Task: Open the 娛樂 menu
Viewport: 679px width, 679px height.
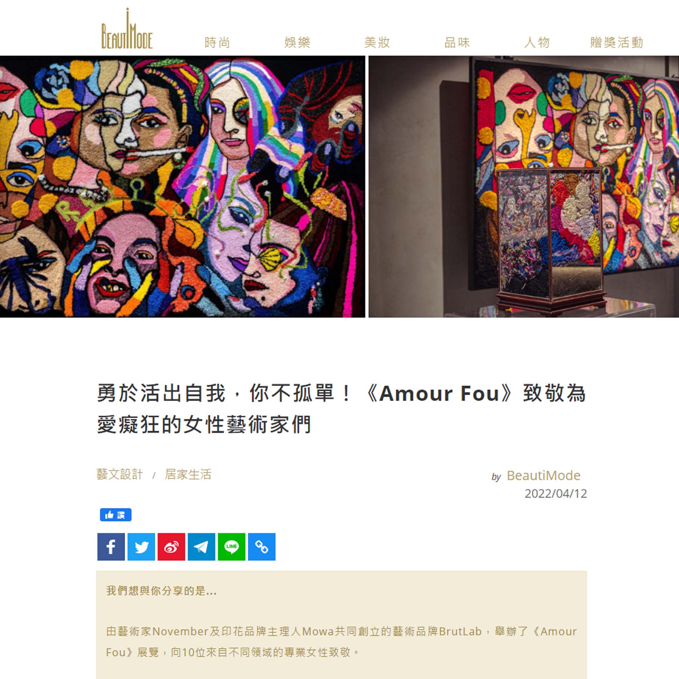Action: coord(297,42)
